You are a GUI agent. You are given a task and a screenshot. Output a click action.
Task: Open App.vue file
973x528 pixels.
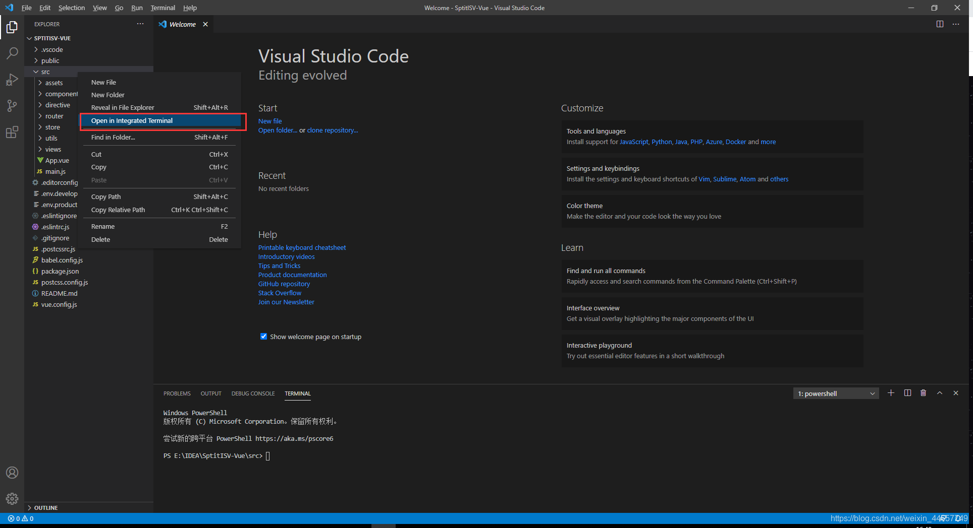click(57, 160)
